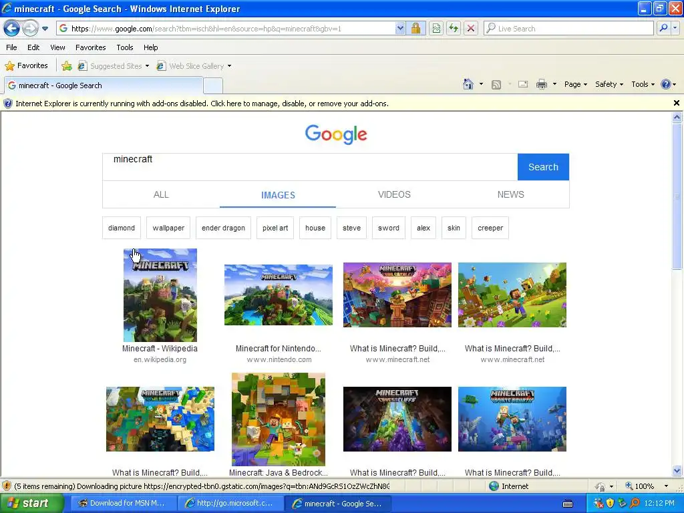Click the Forward navigation arrow

tap(30, 29)
